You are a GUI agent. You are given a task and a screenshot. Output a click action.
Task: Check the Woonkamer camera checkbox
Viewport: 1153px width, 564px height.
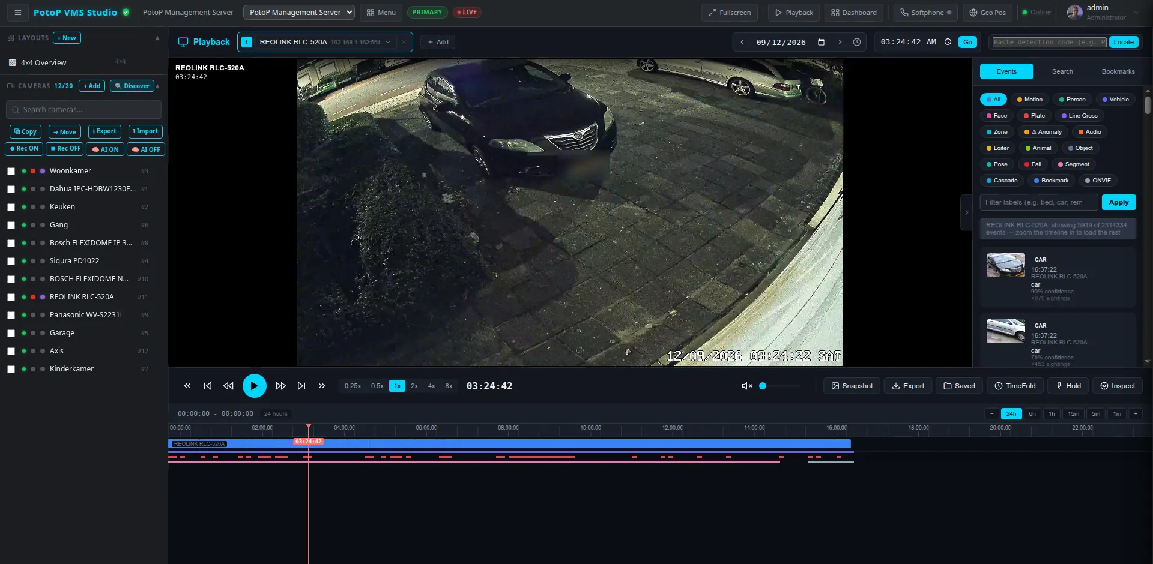pos(11,171)
